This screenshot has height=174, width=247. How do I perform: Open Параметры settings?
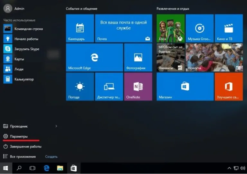tap(15, 136)
